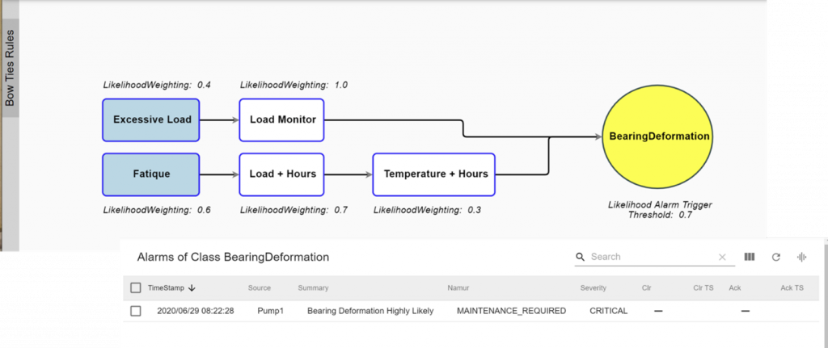Click LikelihoodWeighting 1.0 label
828x348 pixels.
[294, 85]
